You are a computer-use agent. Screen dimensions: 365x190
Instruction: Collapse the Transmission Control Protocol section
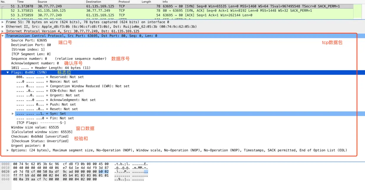click(3, 36)
